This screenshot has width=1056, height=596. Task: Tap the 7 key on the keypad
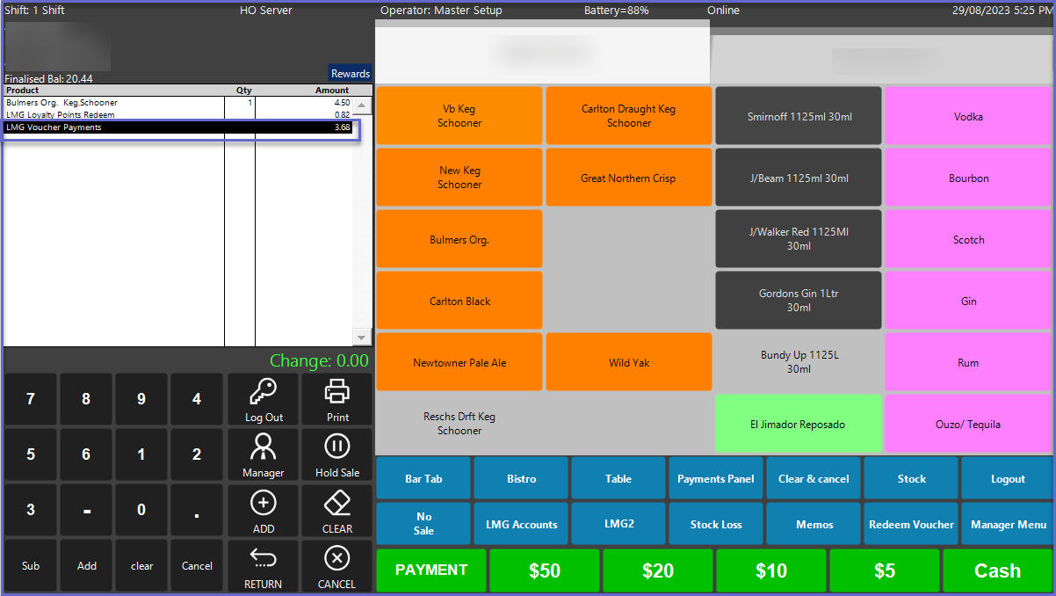pos(31,399)
